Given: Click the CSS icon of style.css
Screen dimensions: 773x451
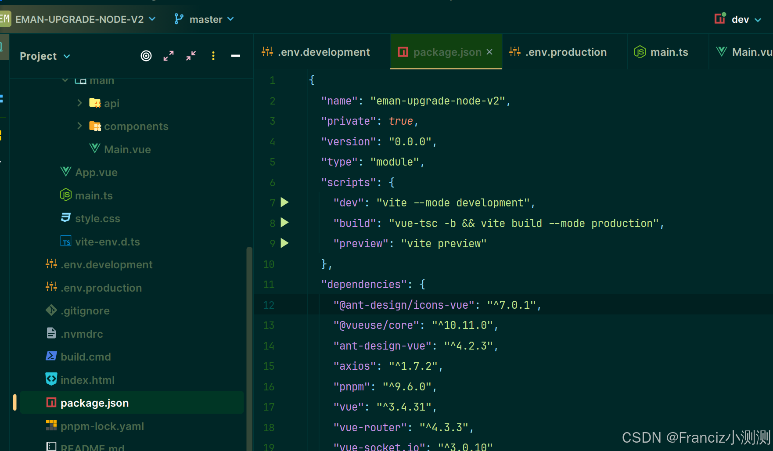Looking at the screenshot, I should pyautogui.click(x=66, y=217).
